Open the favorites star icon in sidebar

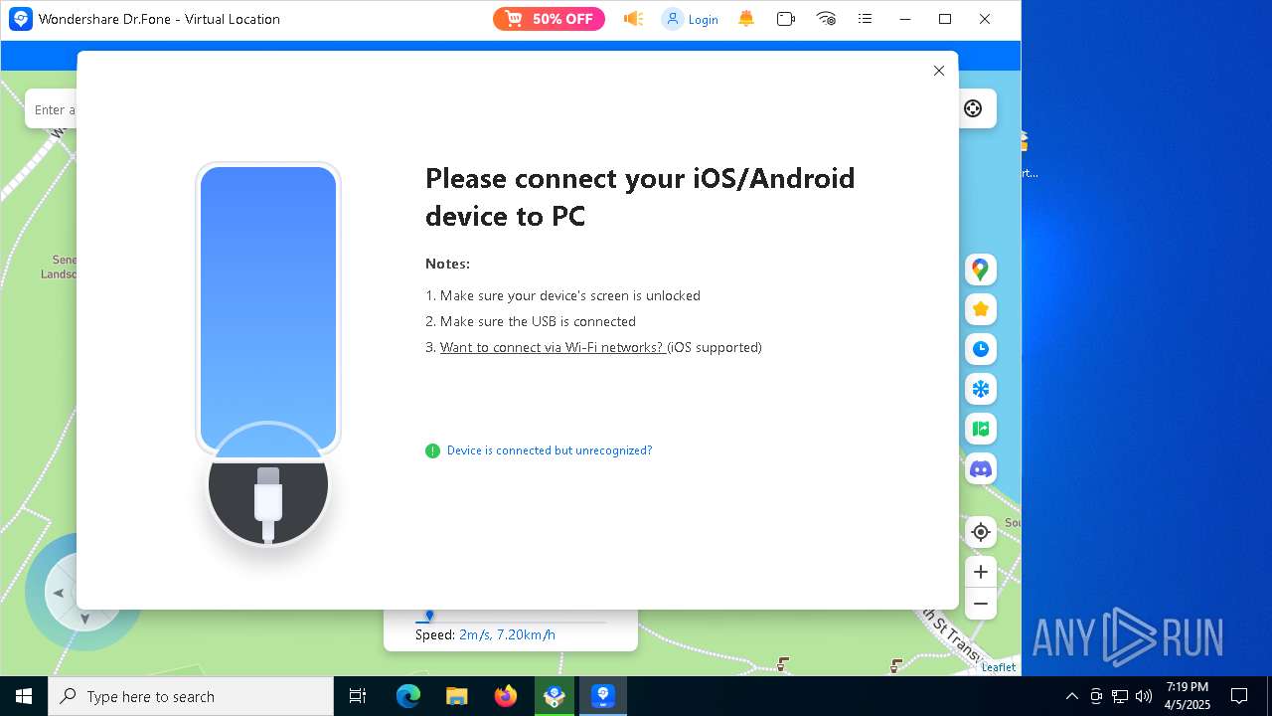[x=981, y=309]
